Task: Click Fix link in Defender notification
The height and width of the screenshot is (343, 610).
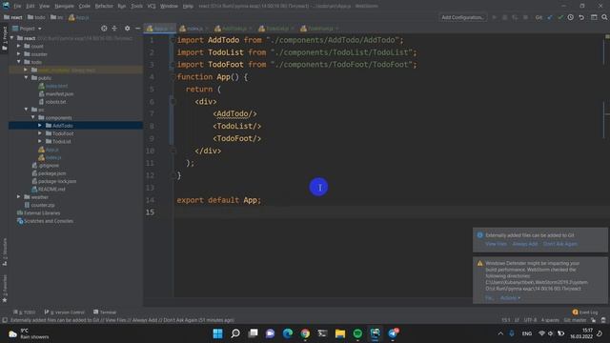Action: point(489,298)
